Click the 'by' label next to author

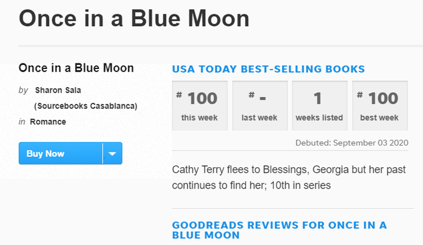(x=24, y=90)
